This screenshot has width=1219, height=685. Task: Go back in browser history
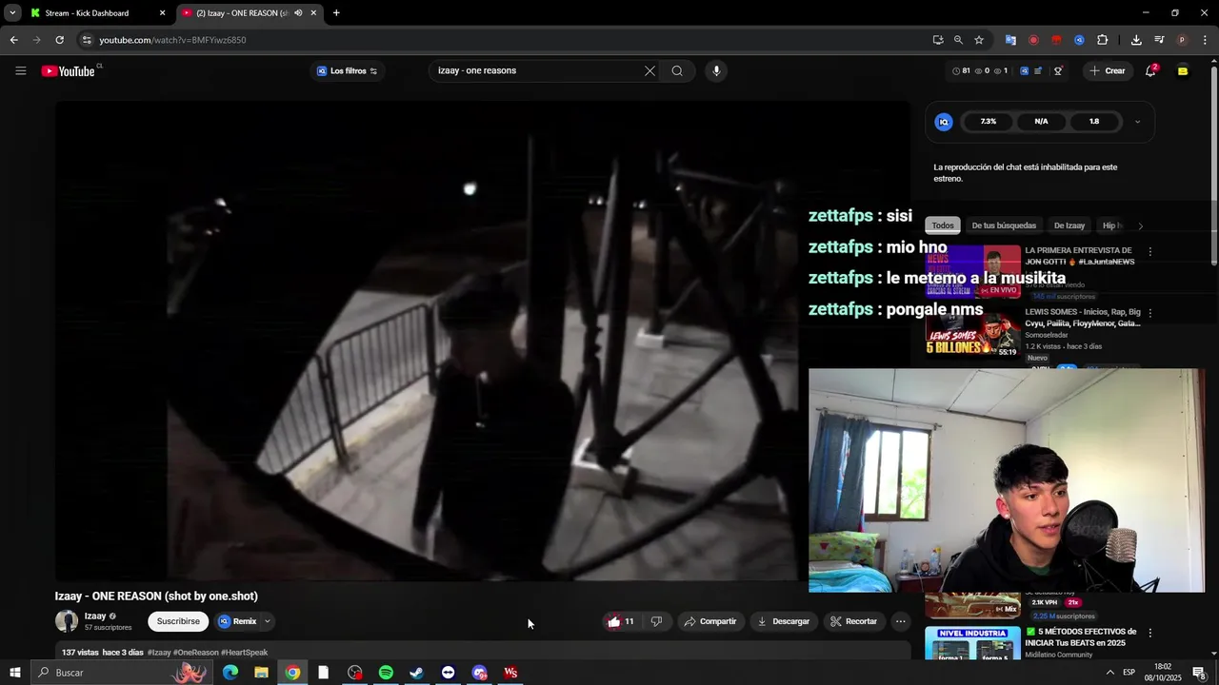pyautogui.click(x=13, y=40)
